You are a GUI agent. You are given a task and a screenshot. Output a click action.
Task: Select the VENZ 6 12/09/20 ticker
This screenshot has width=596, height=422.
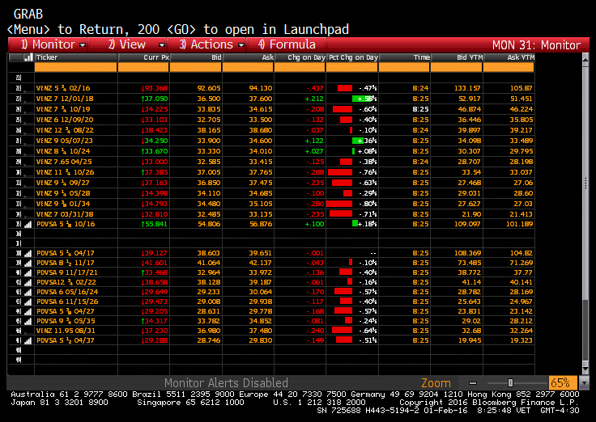click(65, 120)
